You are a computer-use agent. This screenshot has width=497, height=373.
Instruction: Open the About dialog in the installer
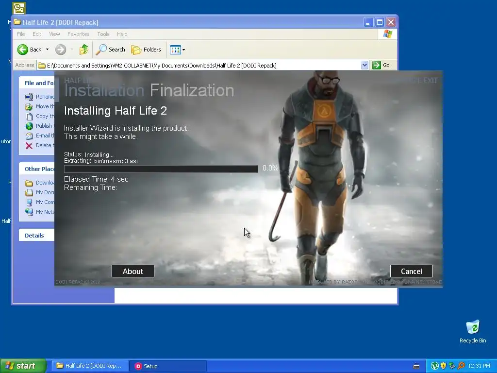[x=133, y=271]
